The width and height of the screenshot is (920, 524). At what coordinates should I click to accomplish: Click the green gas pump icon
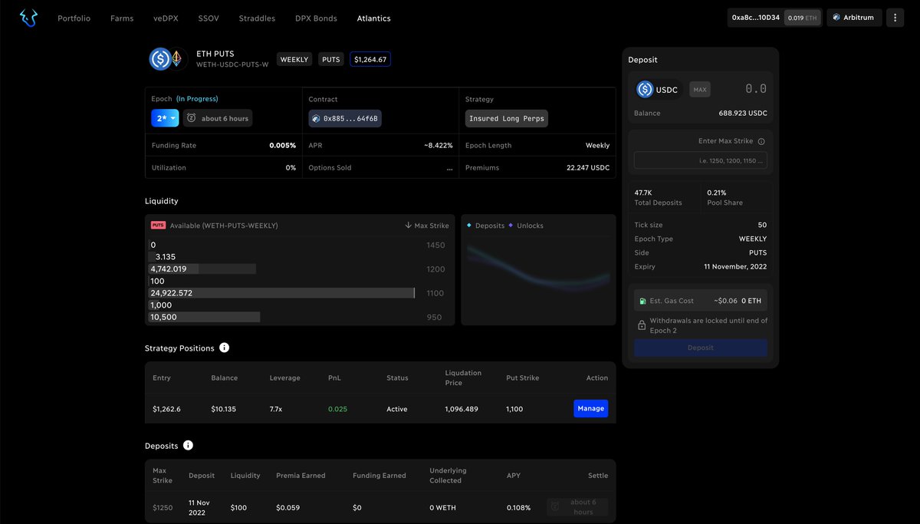point(642,301)
